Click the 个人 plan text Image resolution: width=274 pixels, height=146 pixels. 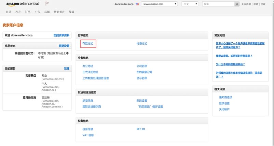point(44,84)
